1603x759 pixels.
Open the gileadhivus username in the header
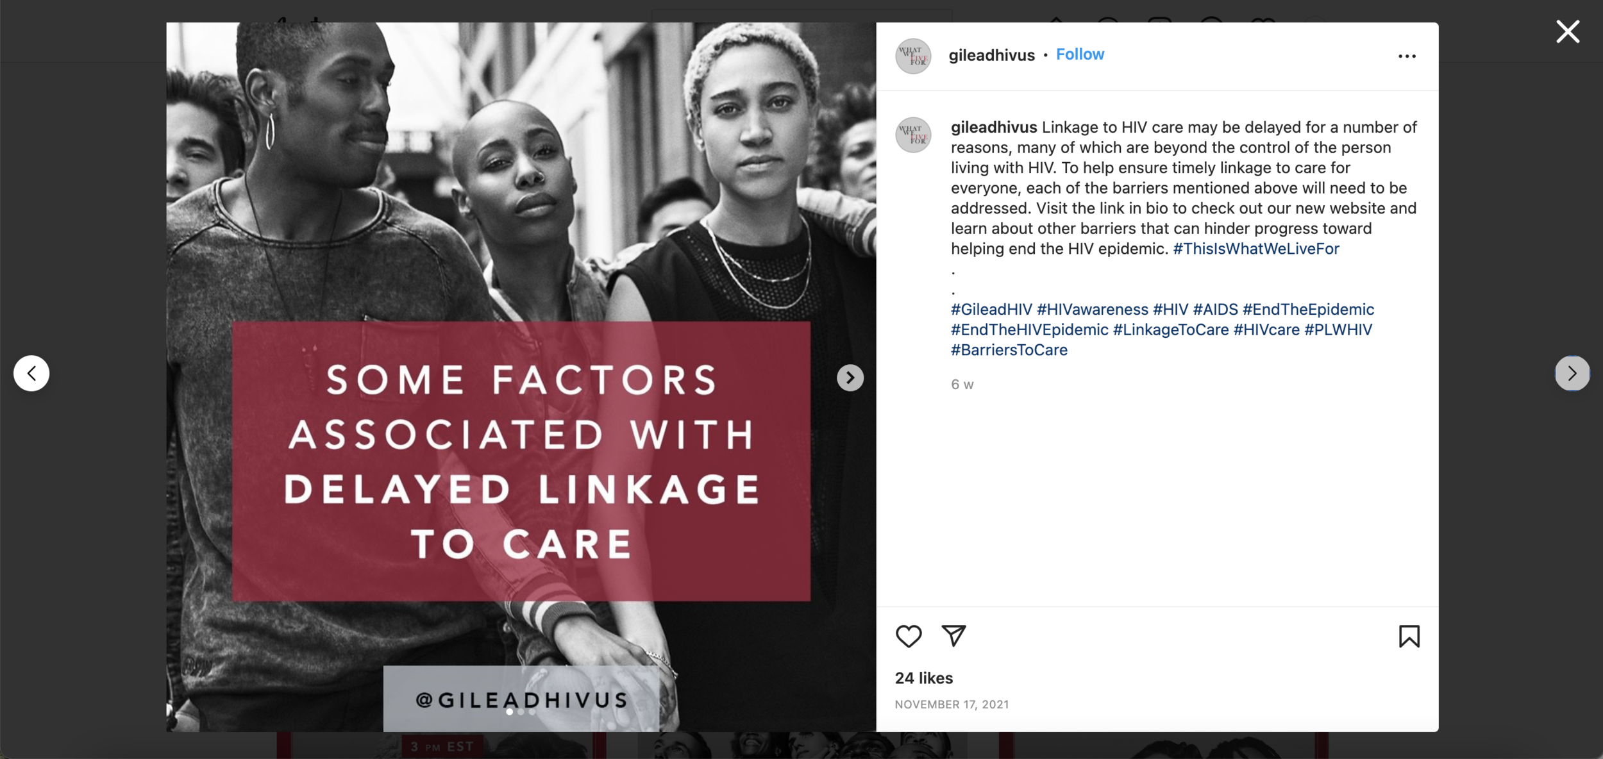pos(991,55)
